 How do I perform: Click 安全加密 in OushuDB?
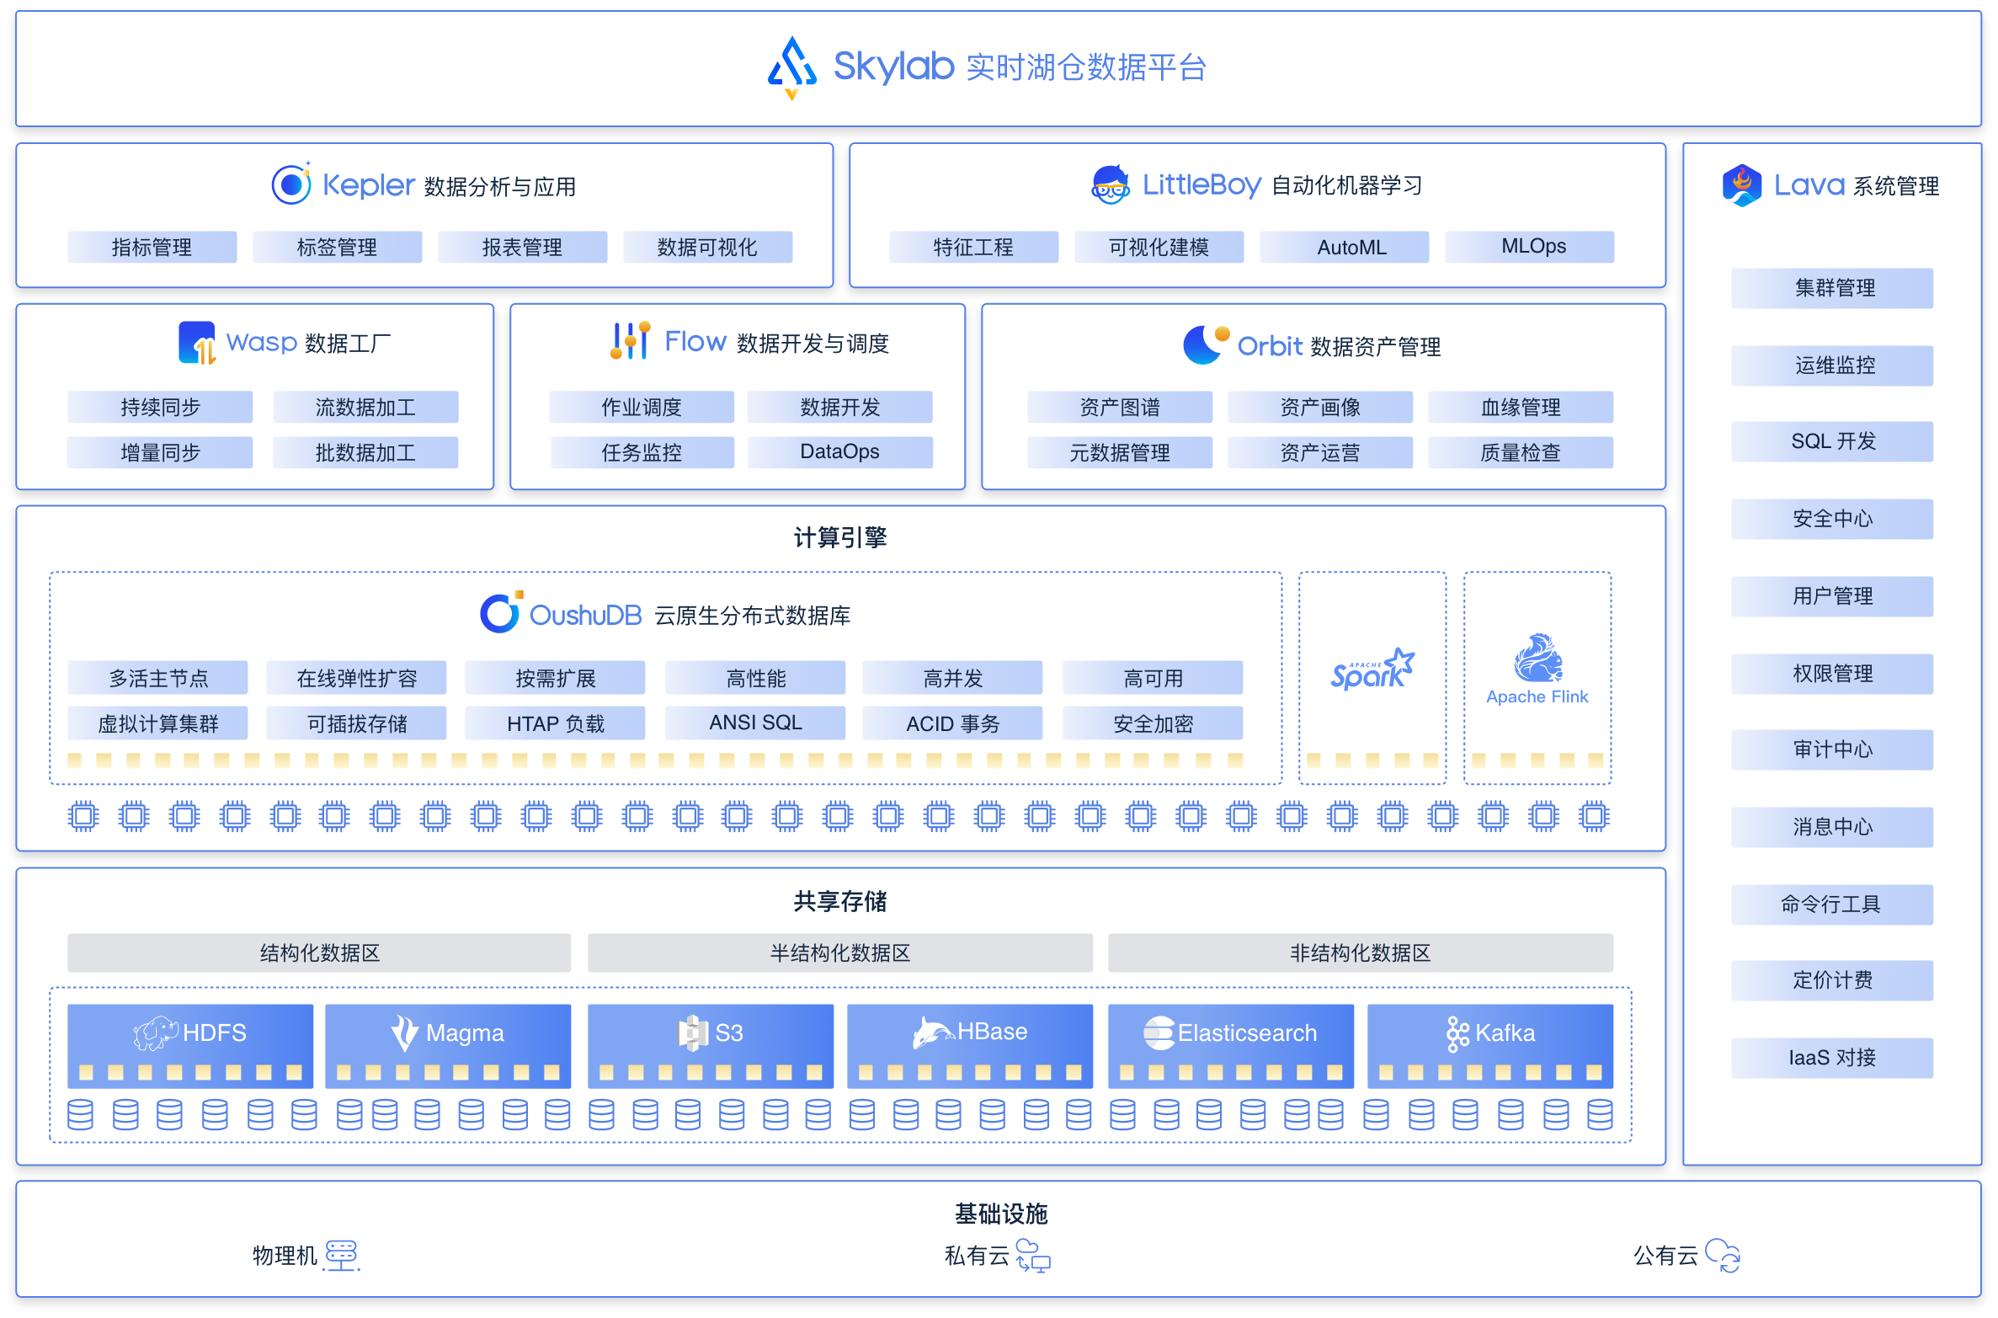coord(1153,723)
